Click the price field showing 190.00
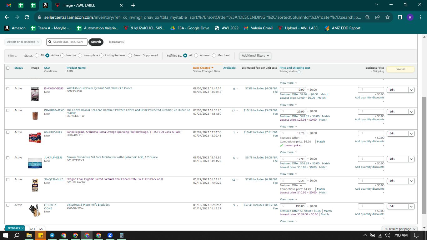This screenshot has width=427, height=240. [x=293, y=206]
